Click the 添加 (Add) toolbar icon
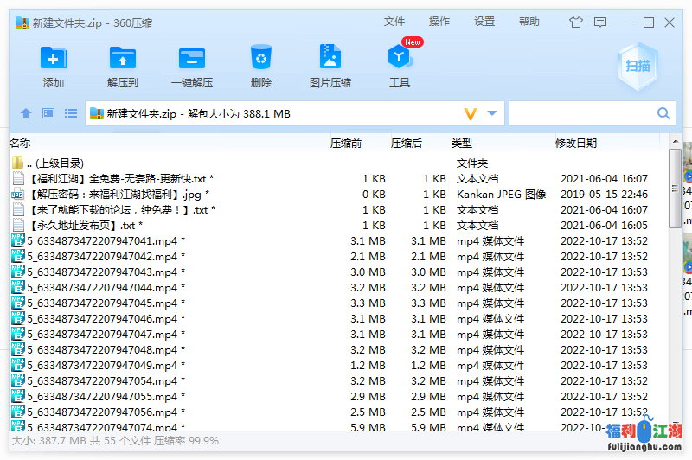692x460 pixels. pyautogui.click(x=54, y=59)
